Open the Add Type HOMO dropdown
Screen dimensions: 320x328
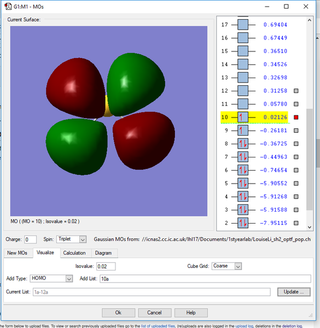point(51,278)
